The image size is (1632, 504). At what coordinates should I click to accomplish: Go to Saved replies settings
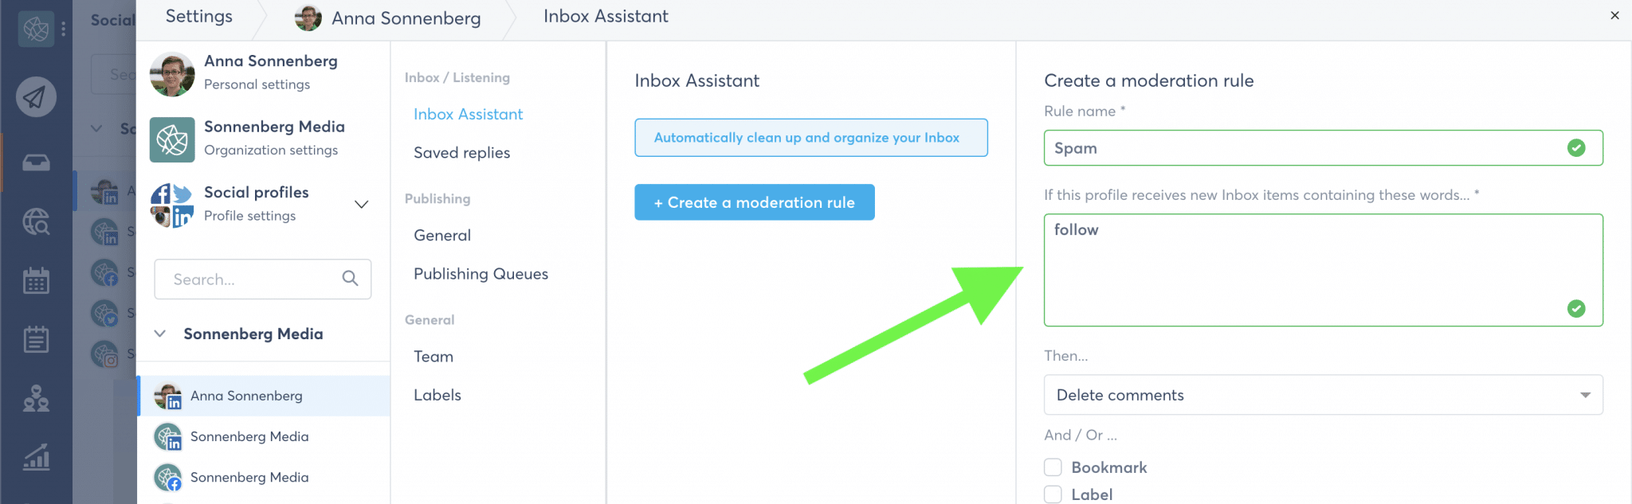point(461,153)
